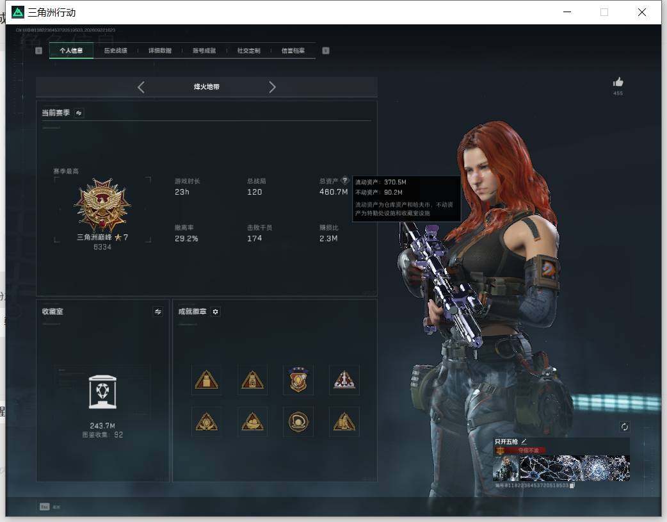Select the shield medal badge with stars
The height and width of the screenshot is (522, 667).
[298, 380]
